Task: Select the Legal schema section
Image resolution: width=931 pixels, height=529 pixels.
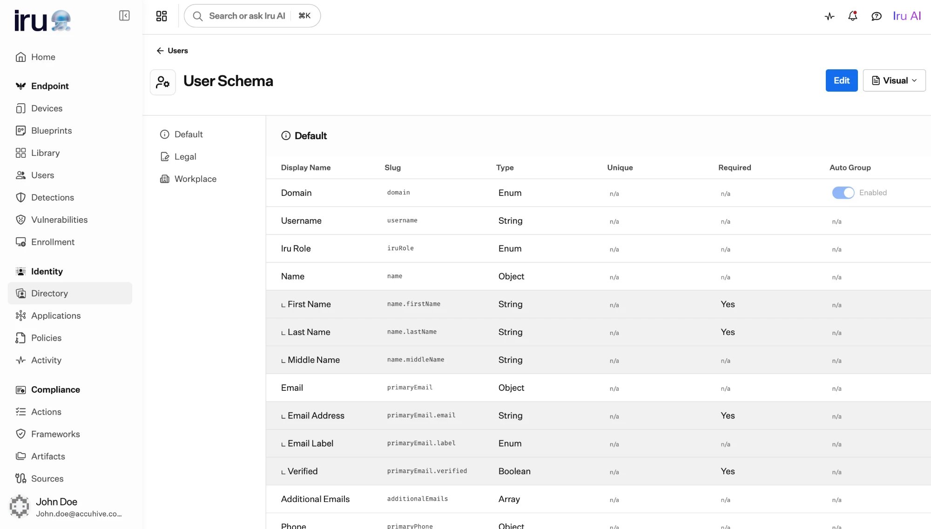Action: click(x=185, y=157)
